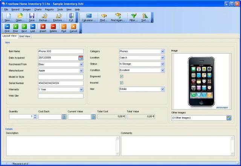Click inside the Description text area

(x=61, y=146)
